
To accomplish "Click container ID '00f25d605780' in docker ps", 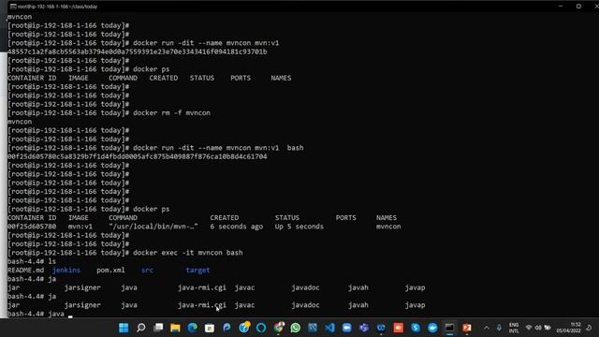I will pos(32,227).
